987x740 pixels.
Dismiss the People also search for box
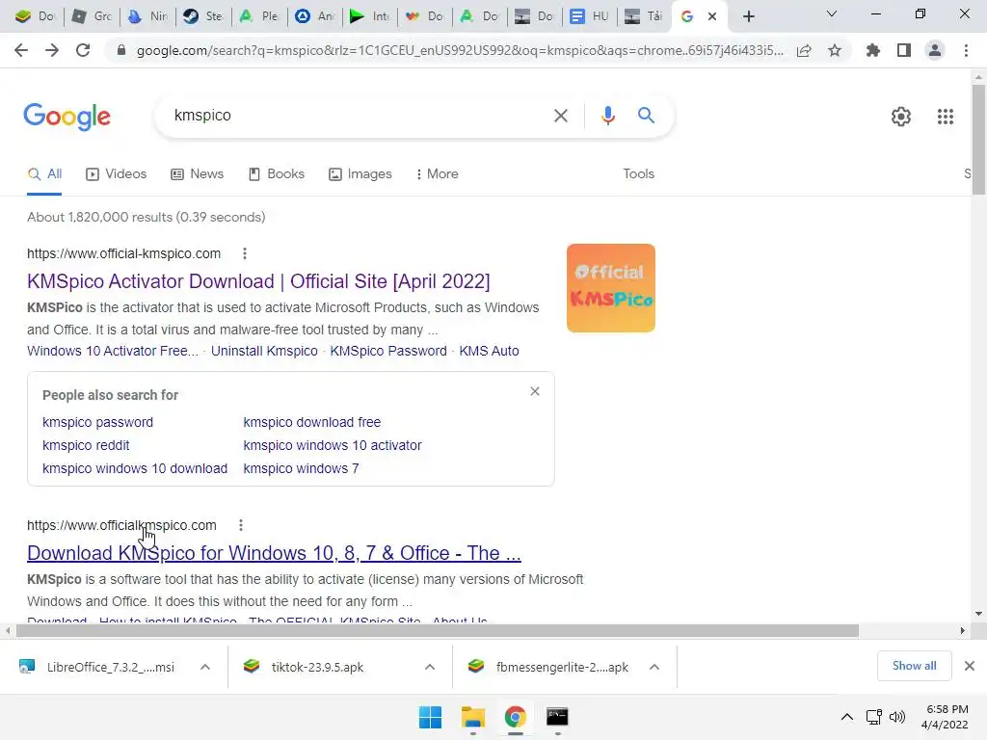pos(534,391)
